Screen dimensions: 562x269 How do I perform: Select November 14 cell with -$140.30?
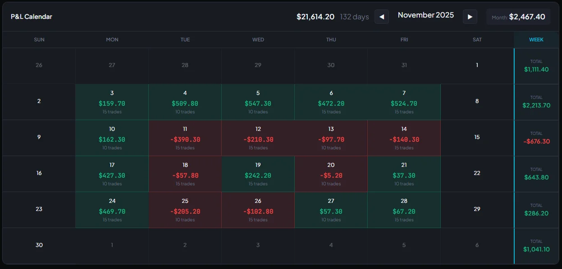[x=404, y=138]
